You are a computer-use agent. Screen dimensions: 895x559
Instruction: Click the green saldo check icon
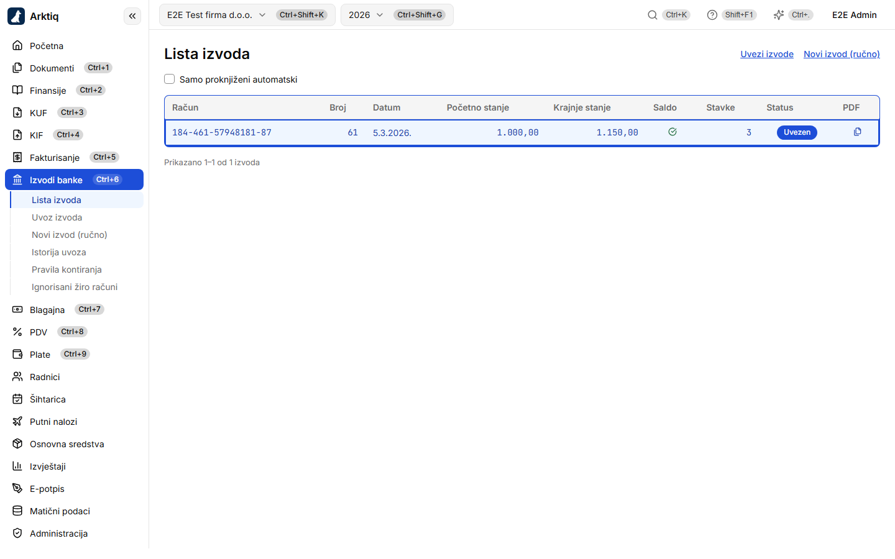pos(672,132)
